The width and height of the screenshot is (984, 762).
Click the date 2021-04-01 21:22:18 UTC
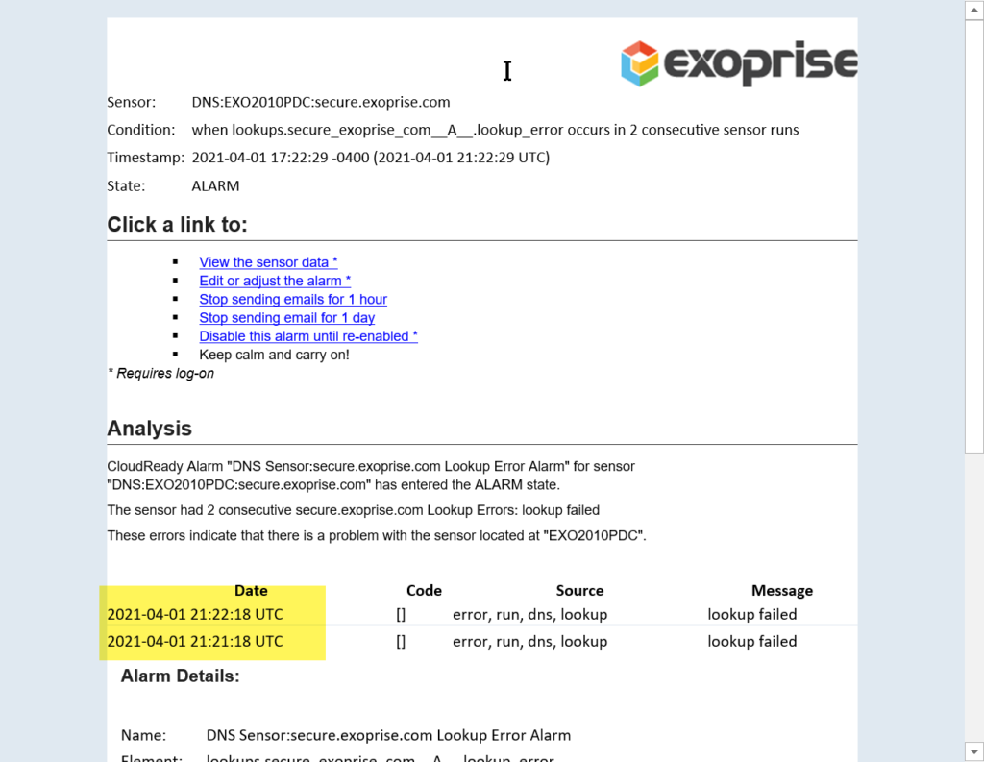194,614
